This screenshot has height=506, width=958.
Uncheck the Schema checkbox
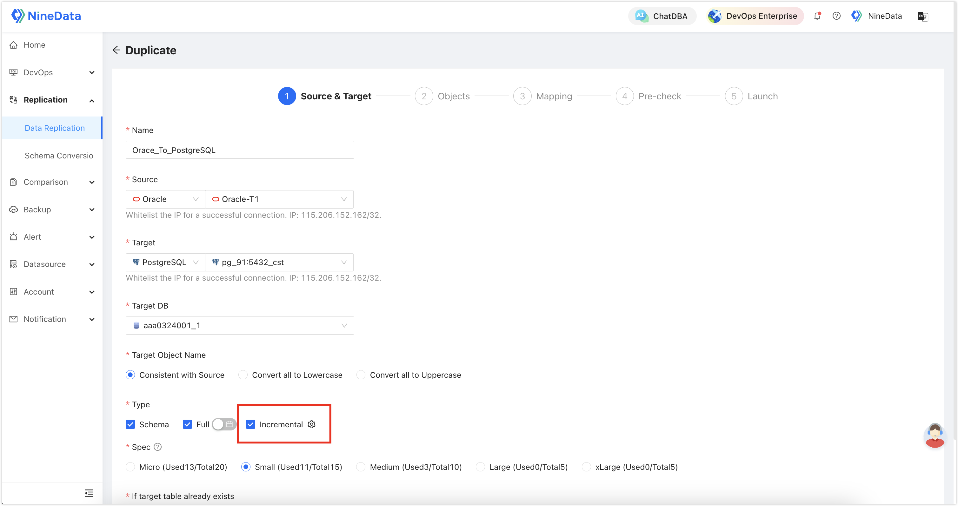(x=130, y=424)
